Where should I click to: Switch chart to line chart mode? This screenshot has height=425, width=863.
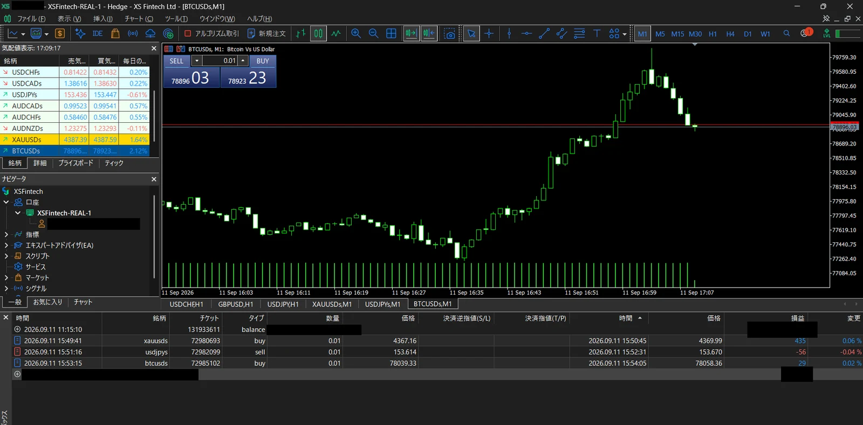click(336, 33)
